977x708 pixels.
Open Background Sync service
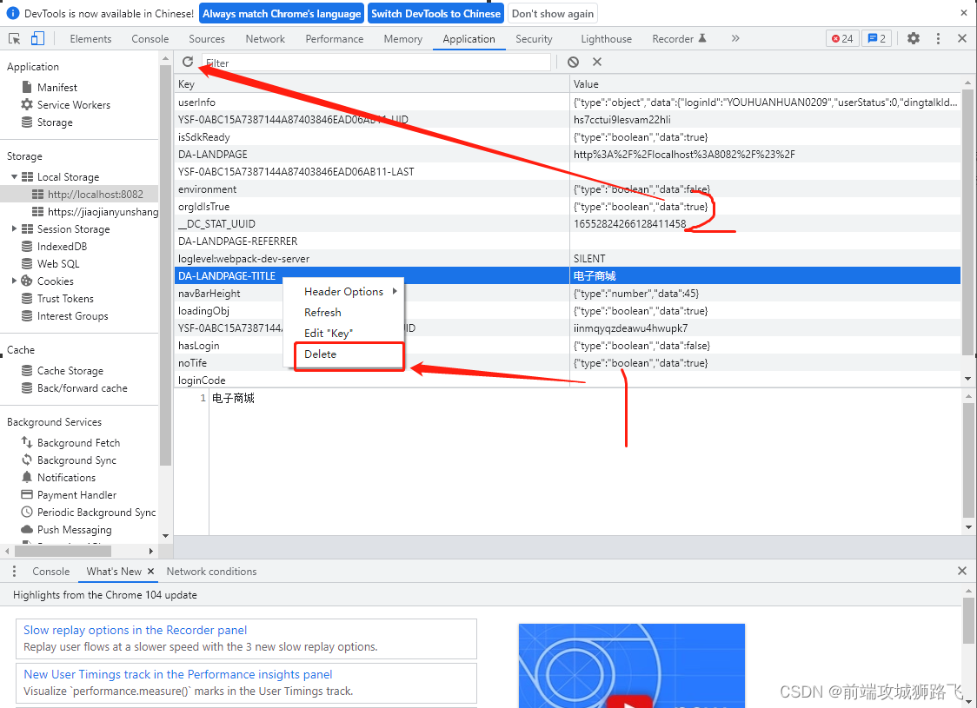(76, 460)
